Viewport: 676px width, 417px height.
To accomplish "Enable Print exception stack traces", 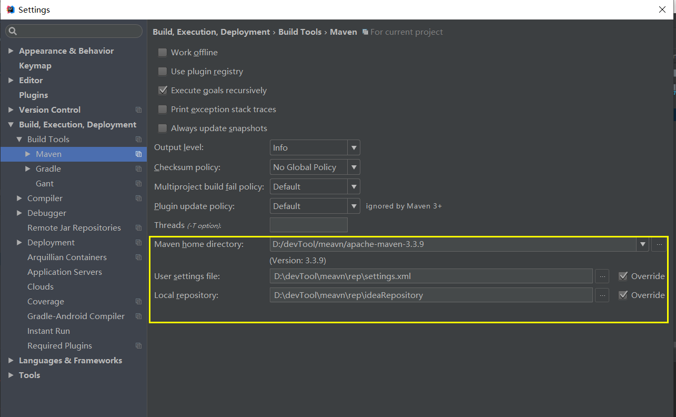I will point(163,110).
